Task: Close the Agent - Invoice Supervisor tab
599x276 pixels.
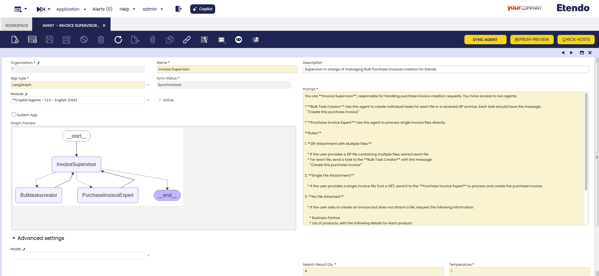Action: pyautogui.click(x=104, y=26)
